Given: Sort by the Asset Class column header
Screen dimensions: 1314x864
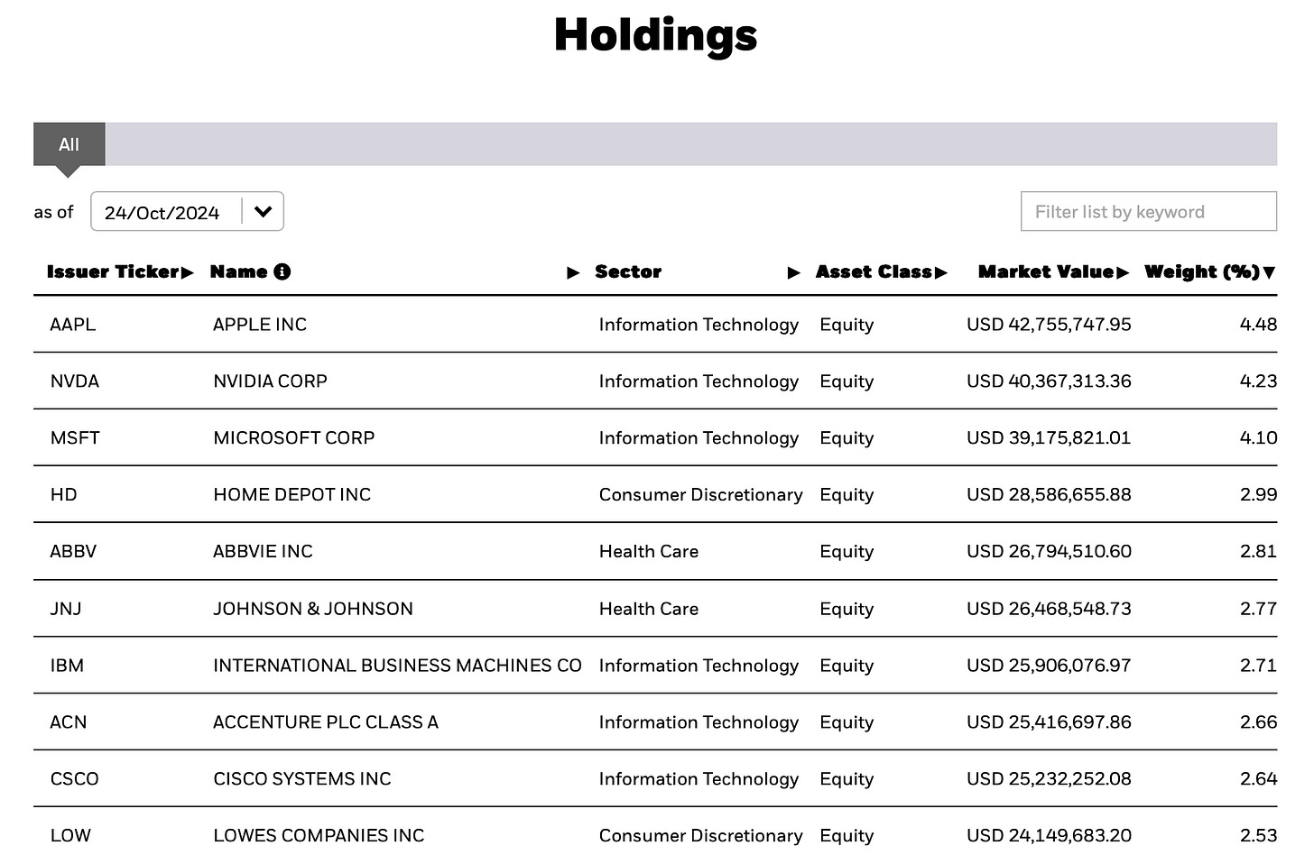Looking at the screenshot, I should pyautogui.click(x=882, y=271).
